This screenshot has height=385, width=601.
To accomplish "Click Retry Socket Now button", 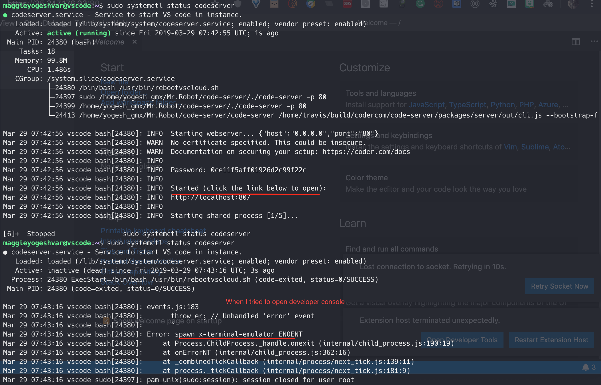I will pyautogui.click(x=559, y=286).
